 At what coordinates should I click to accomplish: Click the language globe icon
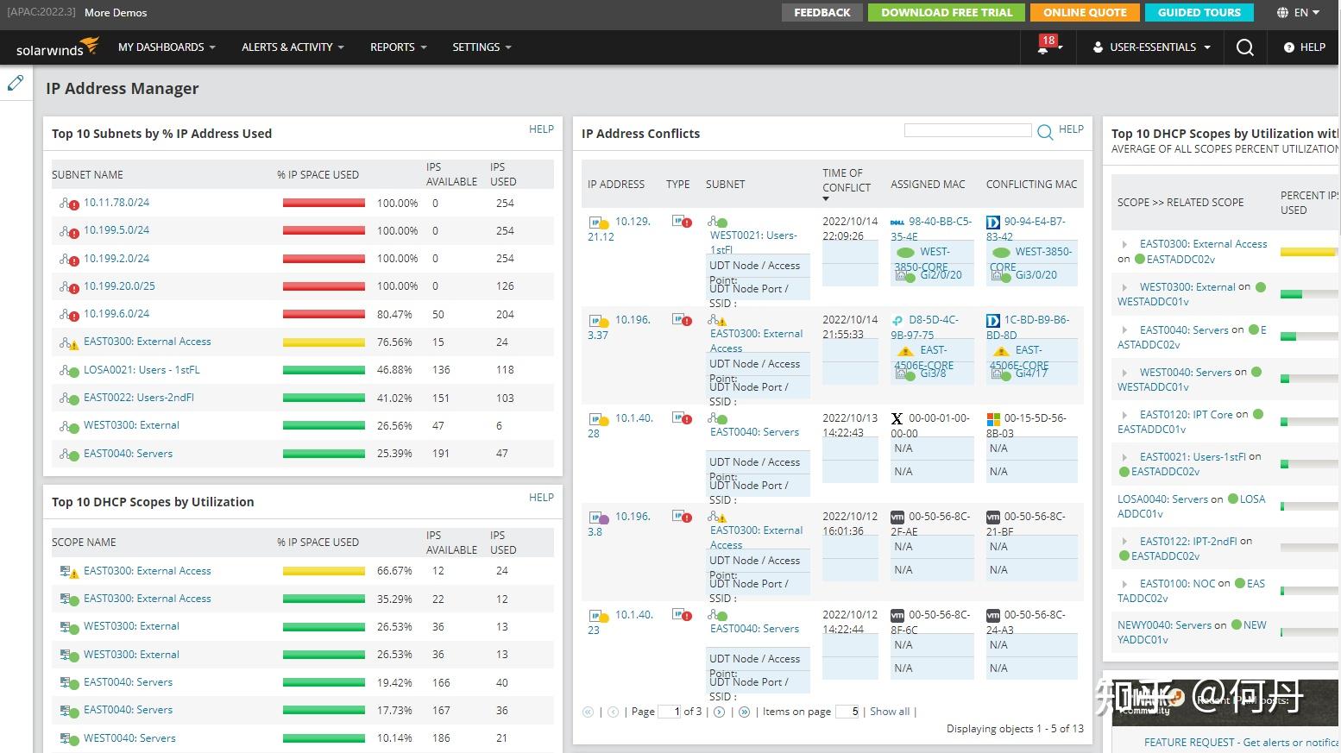pyautogui.click(x=1282, y=12)
